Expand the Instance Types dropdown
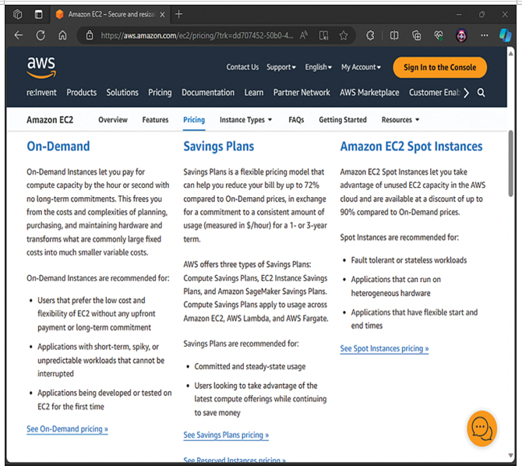The image size is (522, 469). tap(245, 120)
